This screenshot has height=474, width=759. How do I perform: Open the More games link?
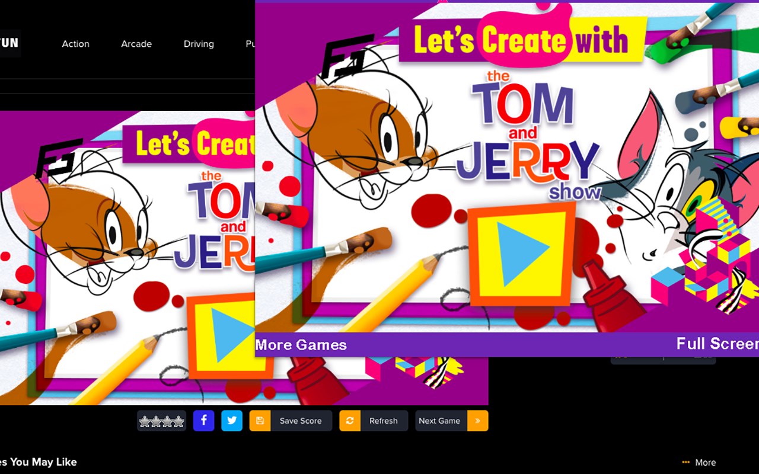699,462
